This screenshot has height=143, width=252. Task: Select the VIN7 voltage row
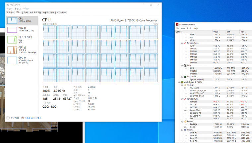click(x=214, y=37)
